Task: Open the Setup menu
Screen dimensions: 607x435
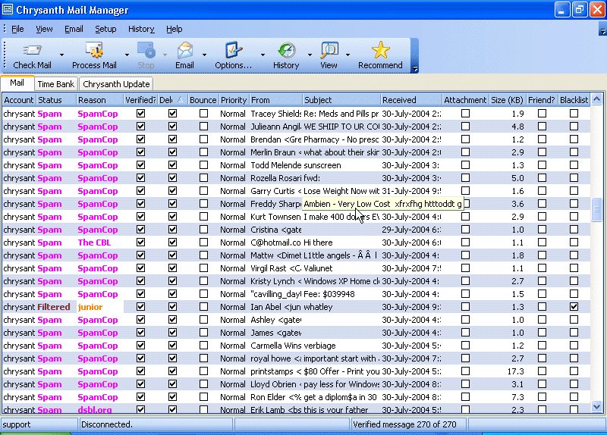Action: (x=105, y=29)
